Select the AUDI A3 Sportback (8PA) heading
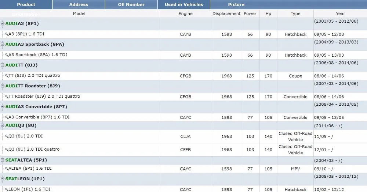 coord(34,44)
